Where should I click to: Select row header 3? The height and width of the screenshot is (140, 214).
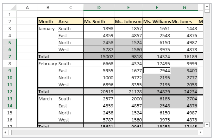(10, 28)
